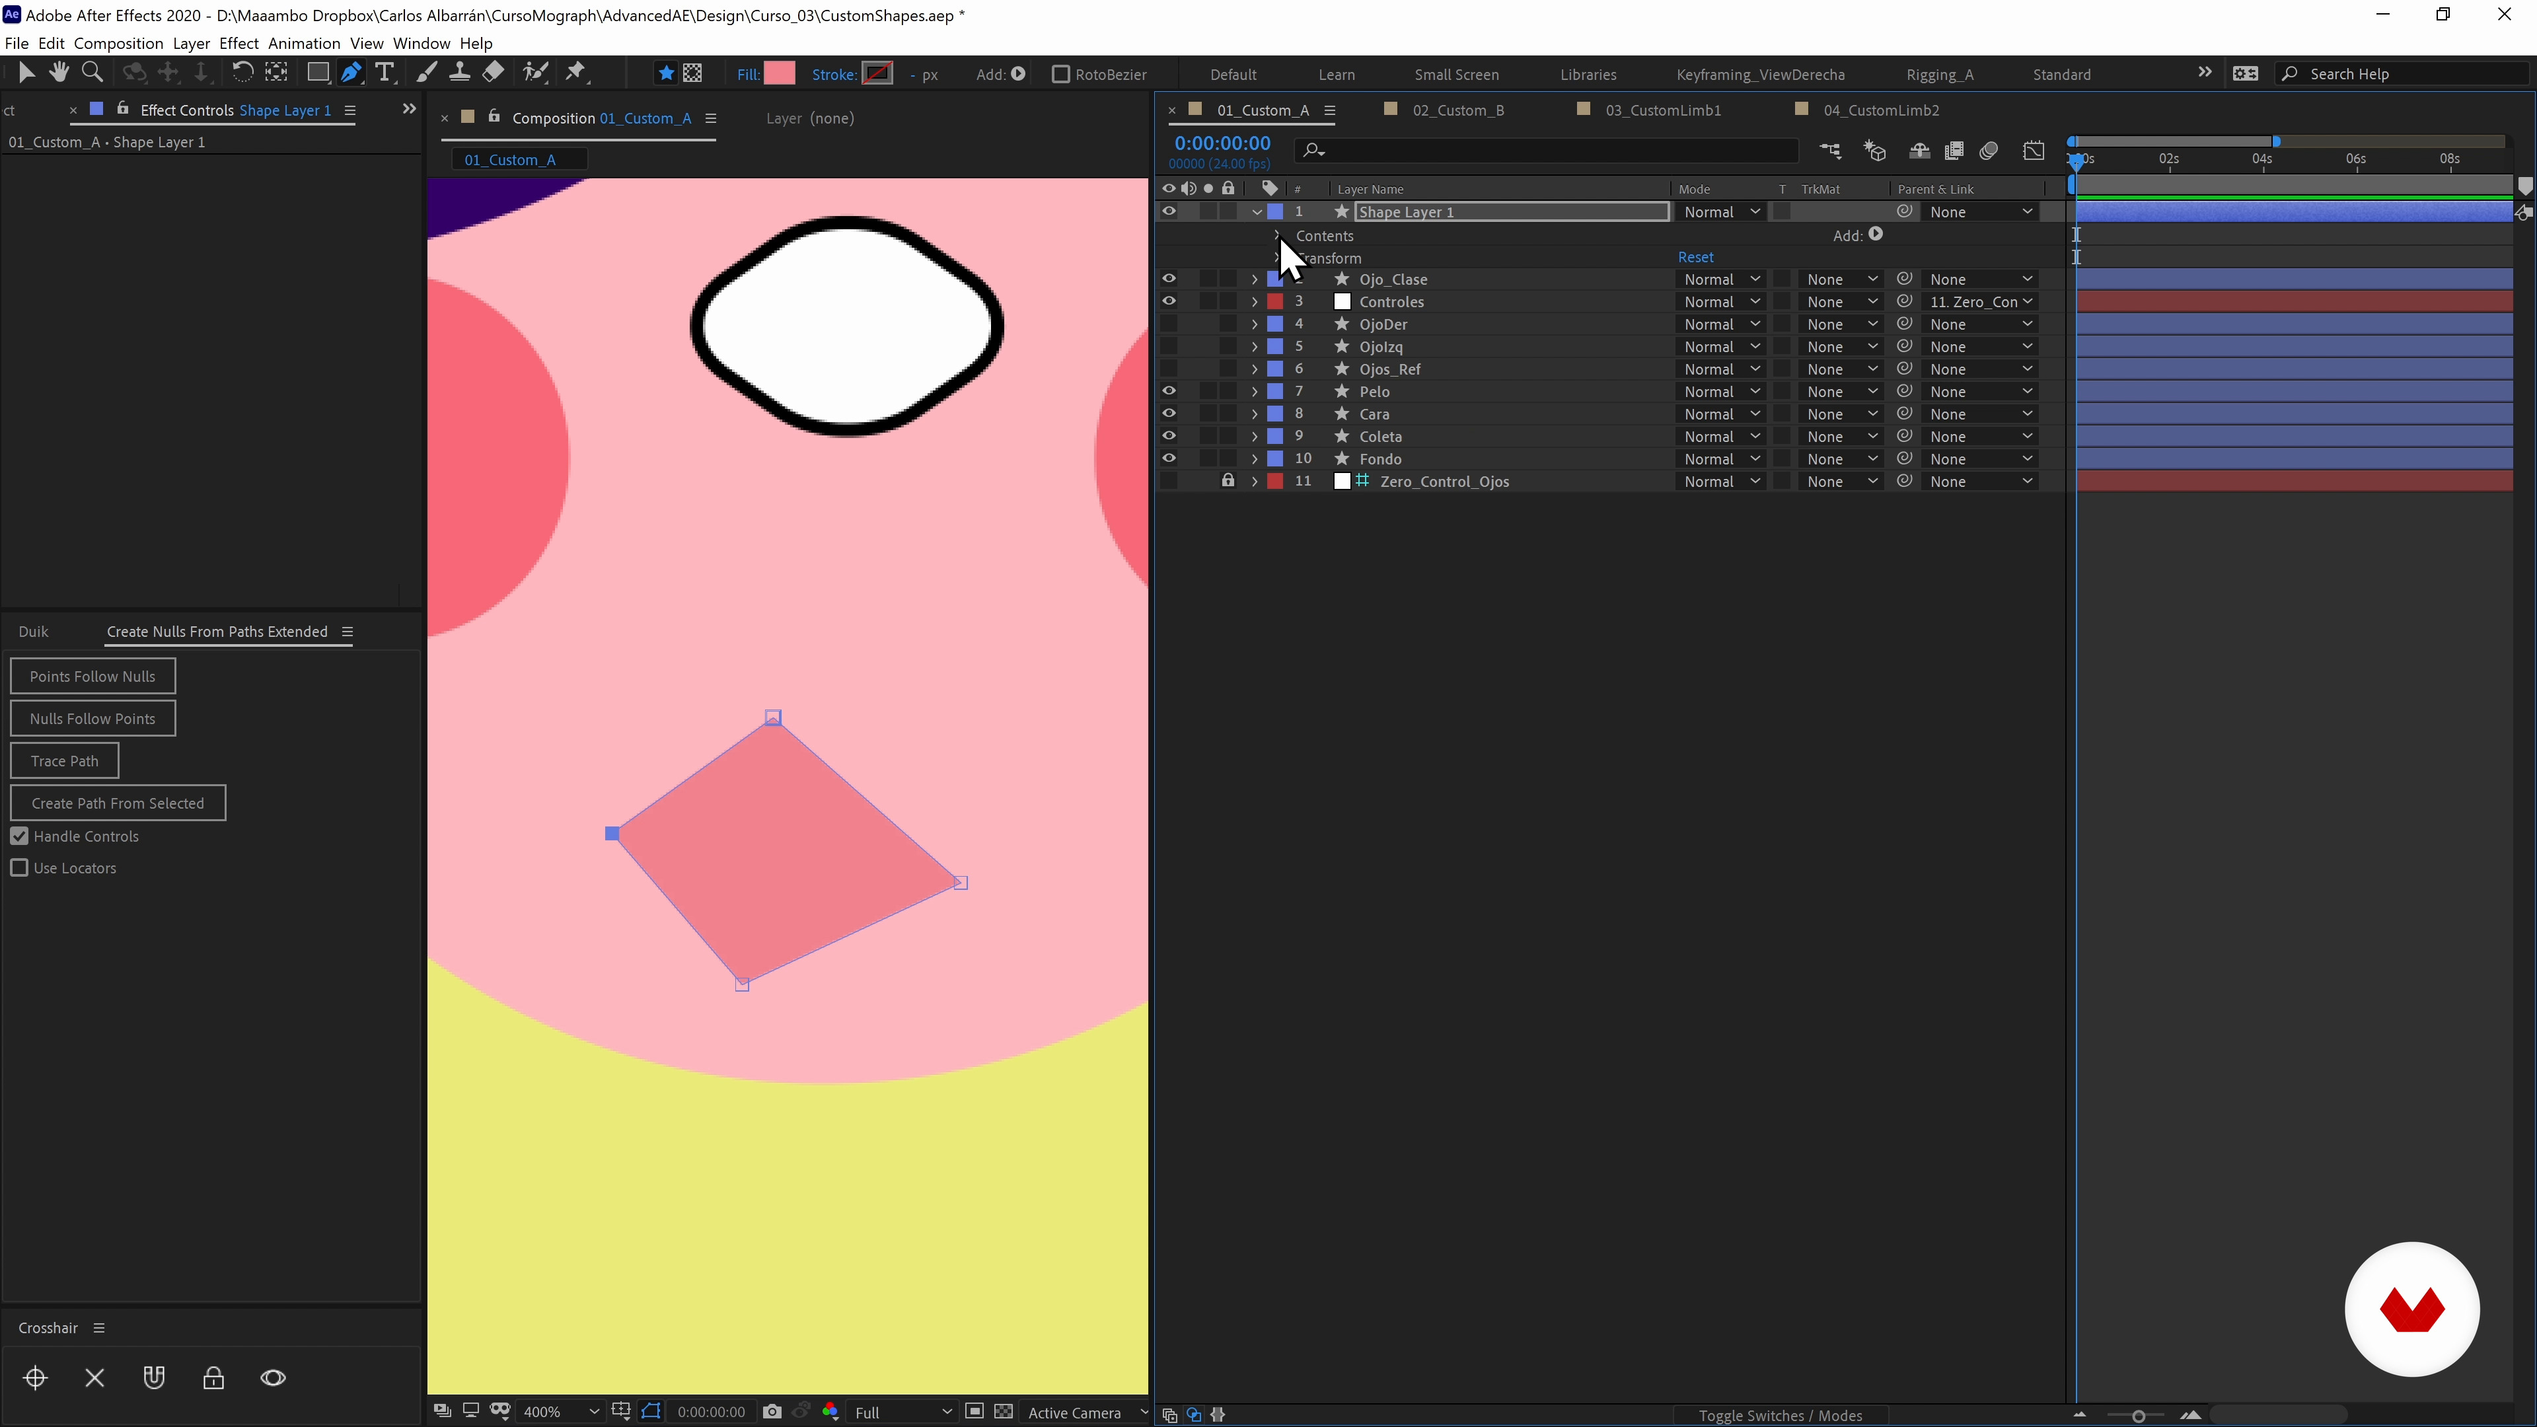Open the 400% magnification dropdown
The image size is (2537, 1427).
[x=560, y=1412]
